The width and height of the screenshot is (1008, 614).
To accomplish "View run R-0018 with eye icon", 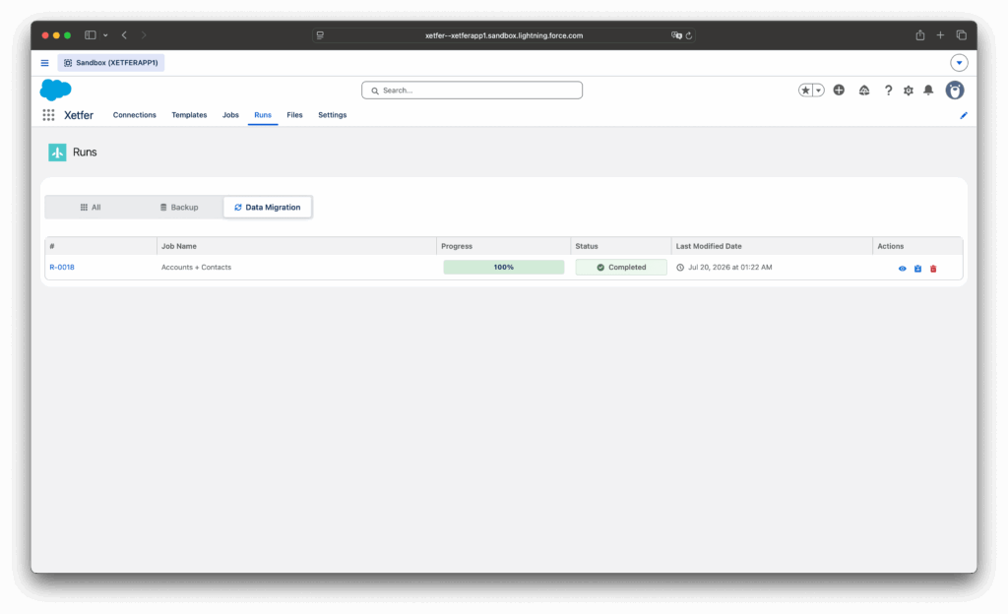I will pyautogui.click(x=902, y=269).
